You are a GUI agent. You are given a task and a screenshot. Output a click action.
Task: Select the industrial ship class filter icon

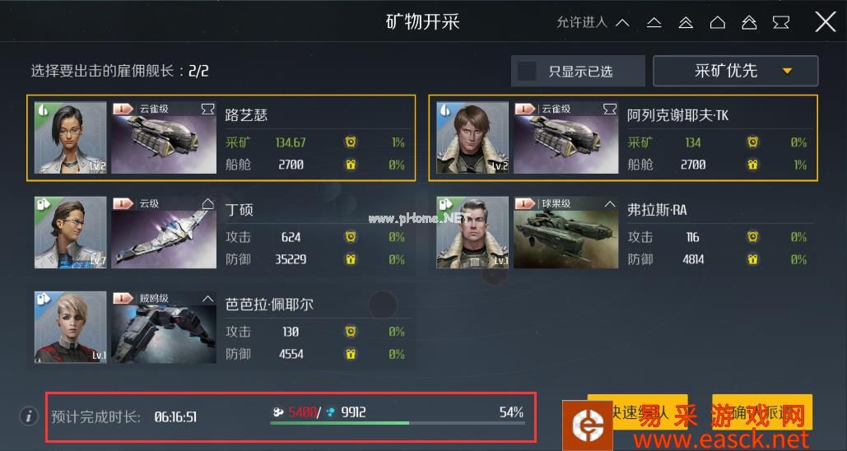(x=781, y=23)
